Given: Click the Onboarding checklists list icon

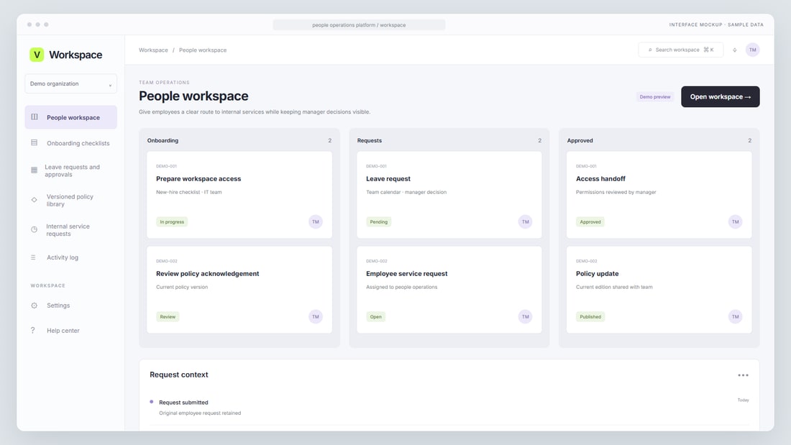Looking at the screenshot, I should 35,143.
